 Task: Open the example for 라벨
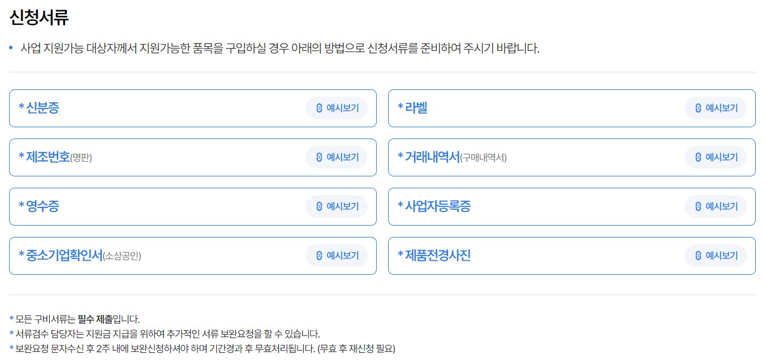click(716, 108)
